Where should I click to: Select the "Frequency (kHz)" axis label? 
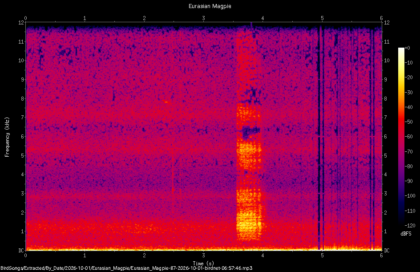(x=7, y=137)
